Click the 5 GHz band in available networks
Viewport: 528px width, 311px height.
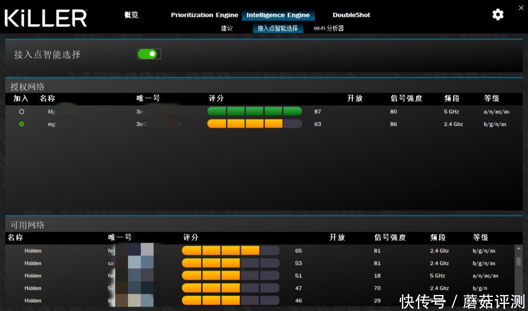click(437, 276)
